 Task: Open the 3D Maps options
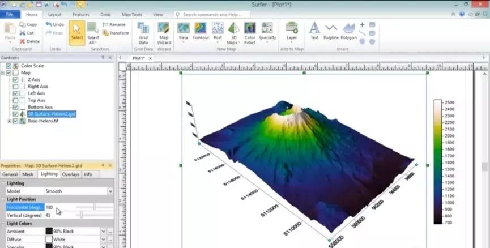pos(233,33)
